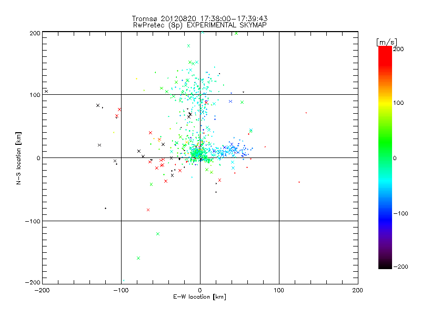Click the plot origin where zero lines cross
421x316 pixels.
[200, 157]
